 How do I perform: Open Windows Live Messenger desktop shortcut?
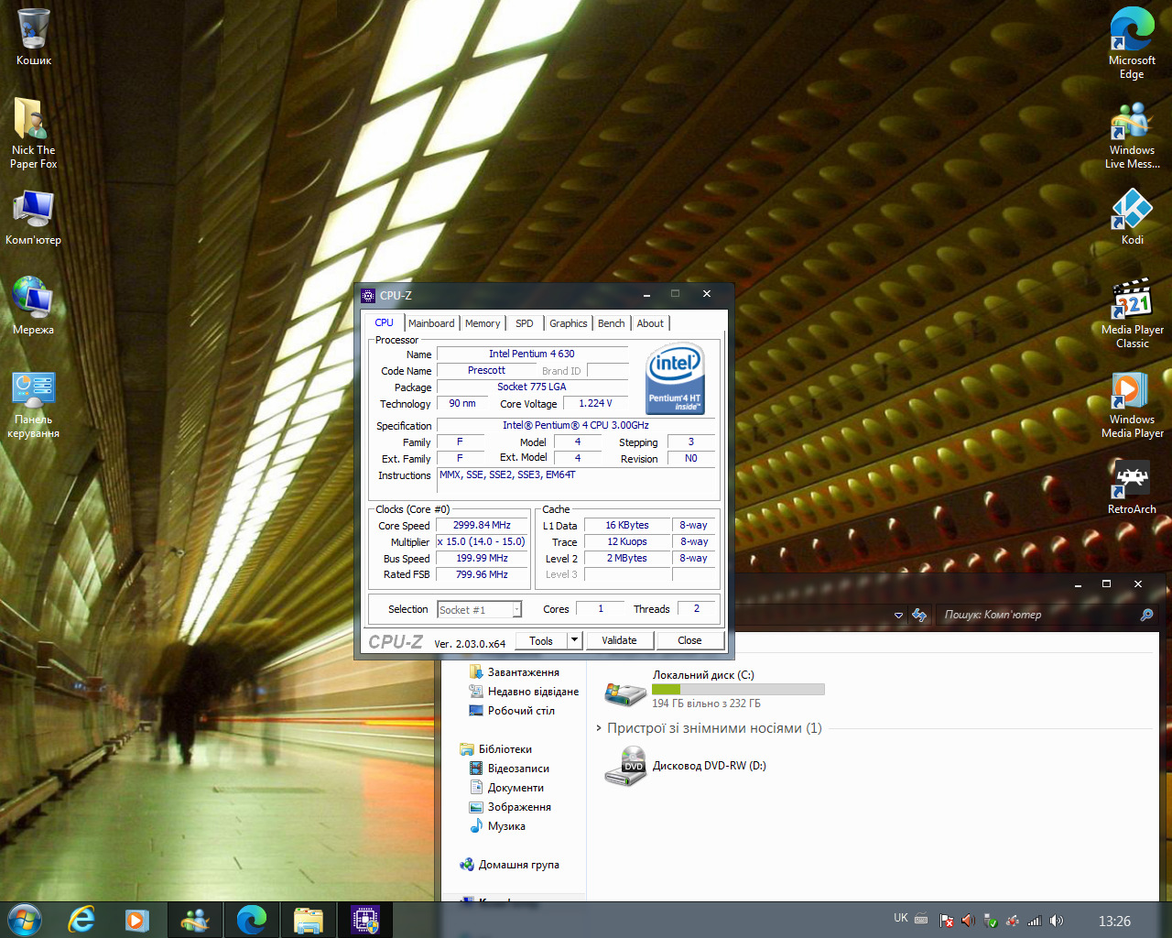click(x=1132, y=123)
